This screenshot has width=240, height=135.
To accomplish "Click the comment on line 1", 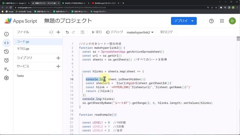I will coord(100,44).
